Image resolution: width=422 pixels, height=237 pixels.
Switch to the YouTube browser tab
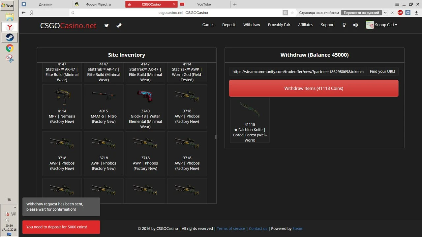click(x=204, y=4)
